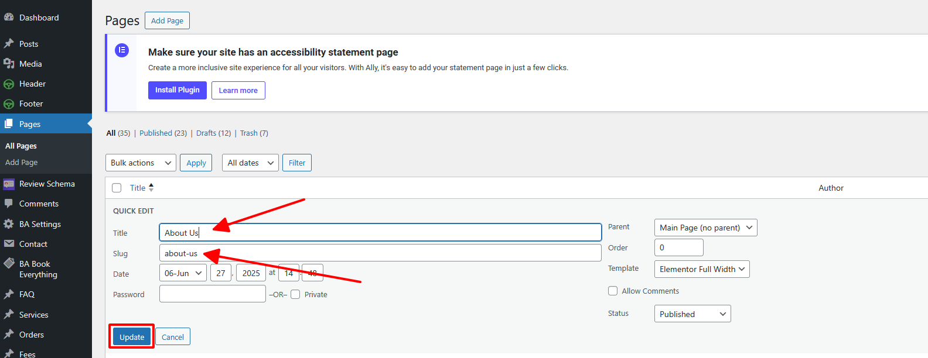Click the BA Settings gear icon
The height and width of the screenshot is (358, 928).
9,224
